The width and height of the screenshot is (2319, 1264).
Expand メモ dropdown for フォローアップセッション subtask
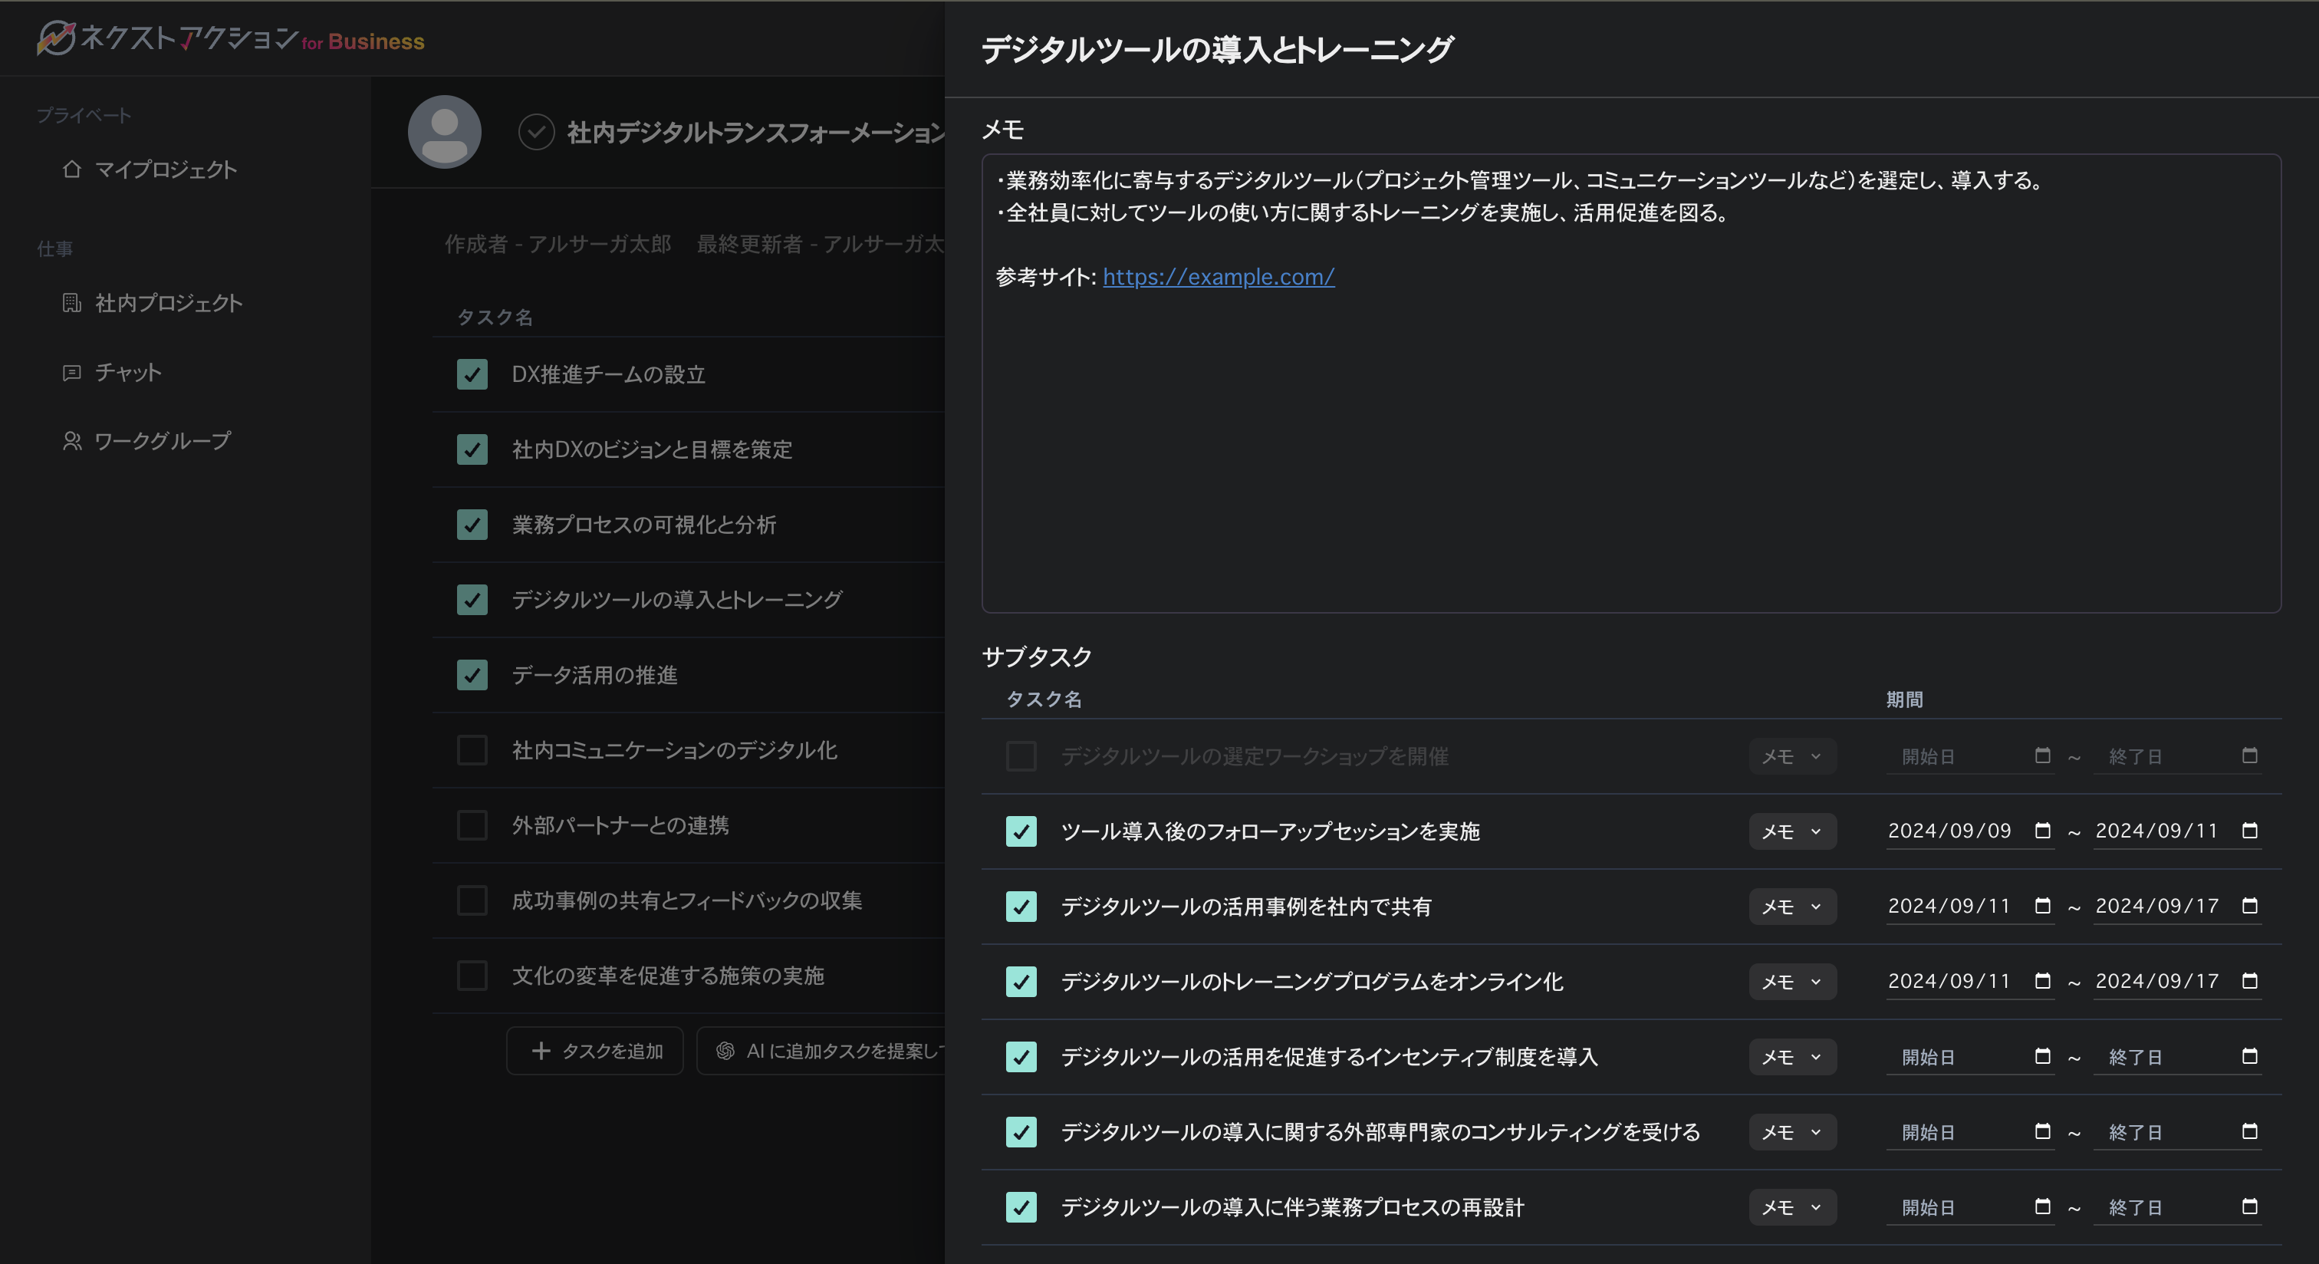[1792, 831]
